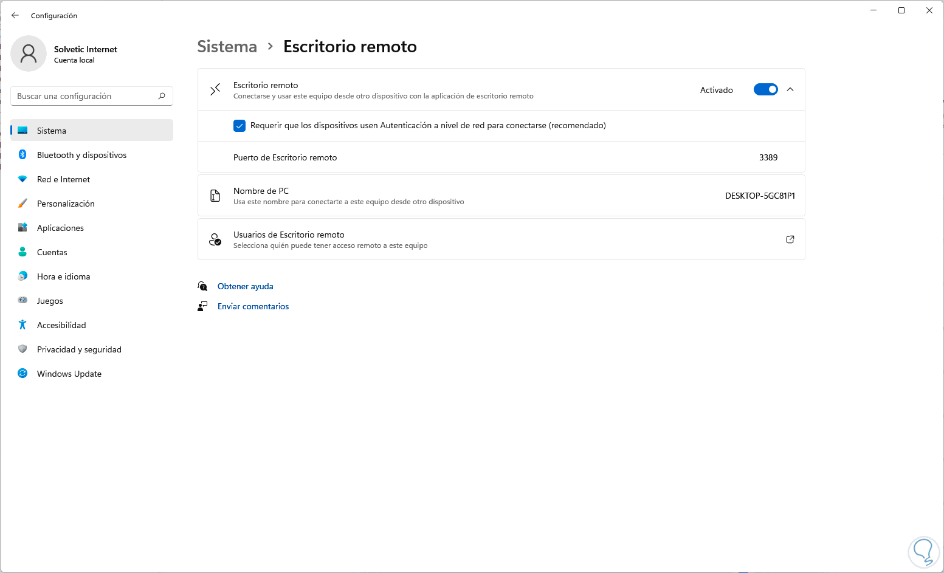Click the back arrow in Configuración
Image resolution: width=944 pixels, height=573 pixels.
pyautogui.click(x=15, y=15)
